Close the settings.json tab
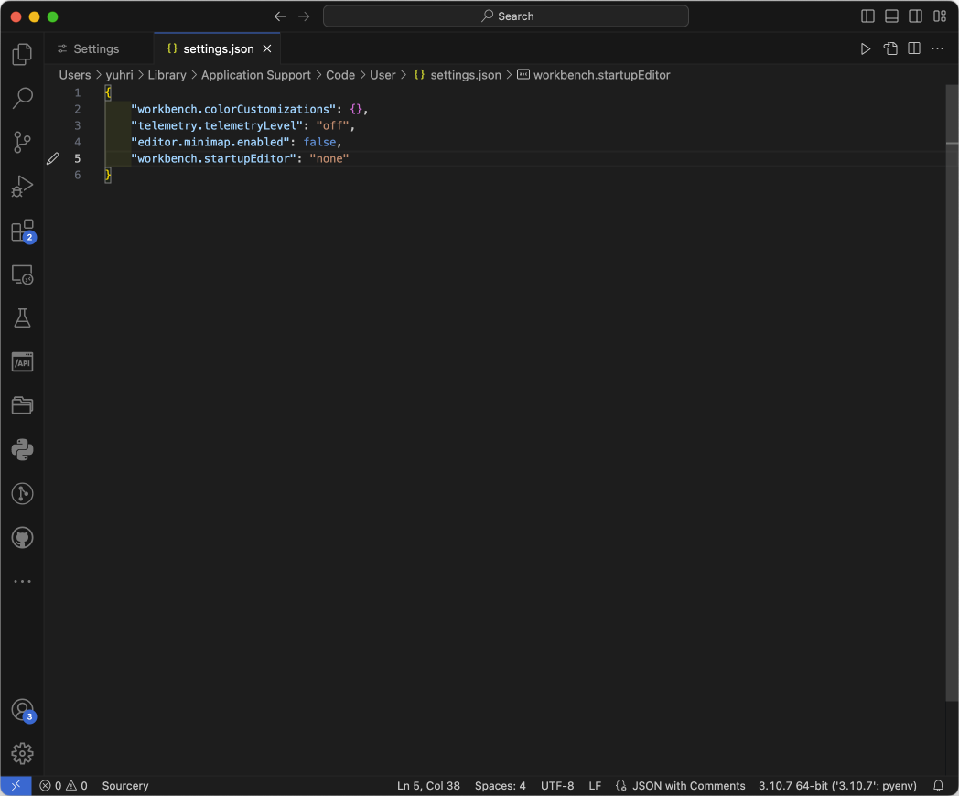This screenshot has width=959, height=796. [267, 48]
